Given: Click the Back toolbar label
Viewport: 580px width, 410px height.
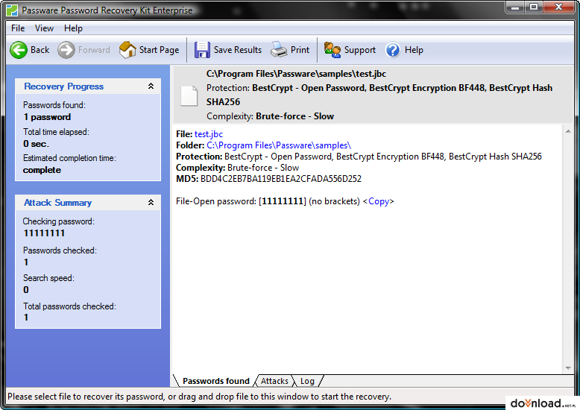Looking at the screenshot, I should pos(40,50).
